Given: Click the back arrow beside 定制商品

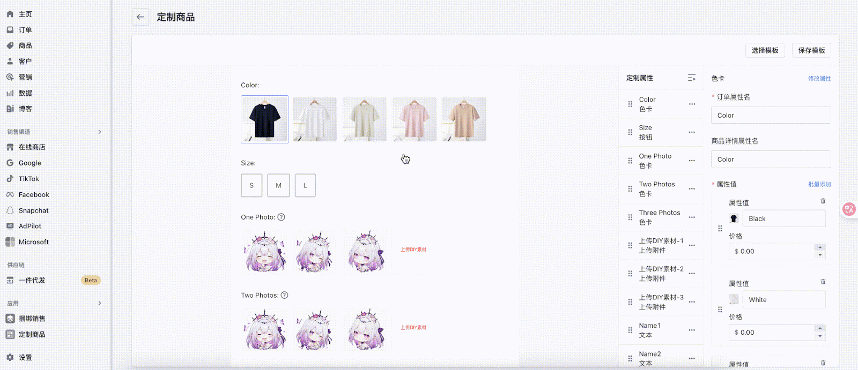Looking at the screenshot, I should coord(140,17).
